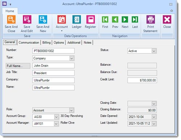The width and height of the screenshot is (181, 140).
Task: Click the 'Account Manager:' label
Action: (x=18, y=123)
